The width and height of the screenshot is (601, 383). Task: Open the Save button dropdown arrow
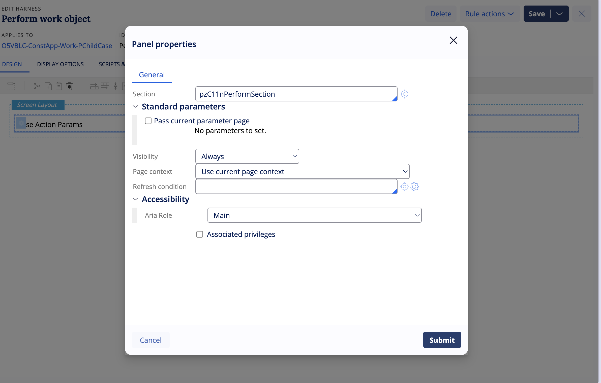click(x=559, y=14)
